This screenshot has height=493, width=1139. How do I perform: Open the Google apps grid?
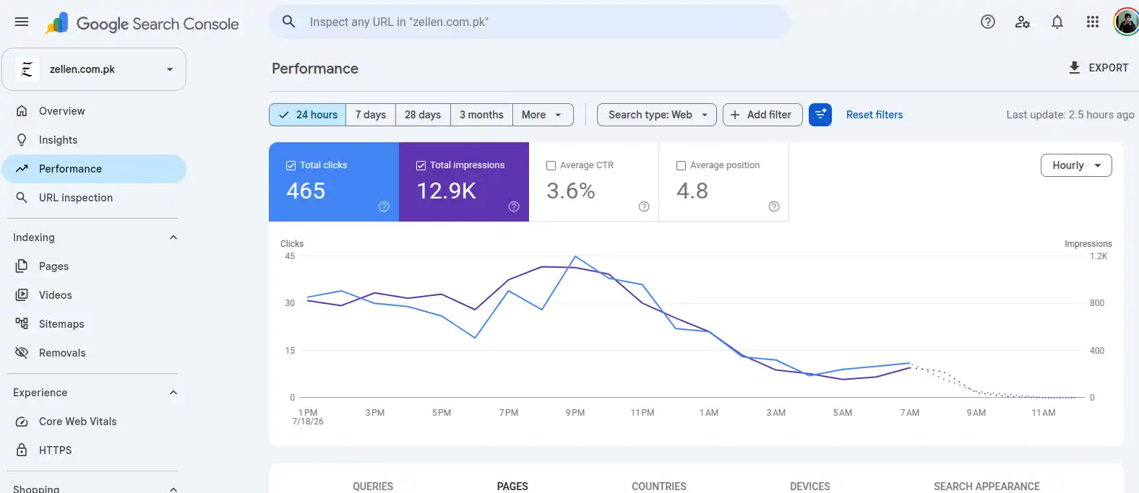pyautogui.click(x=1093, y=22)
